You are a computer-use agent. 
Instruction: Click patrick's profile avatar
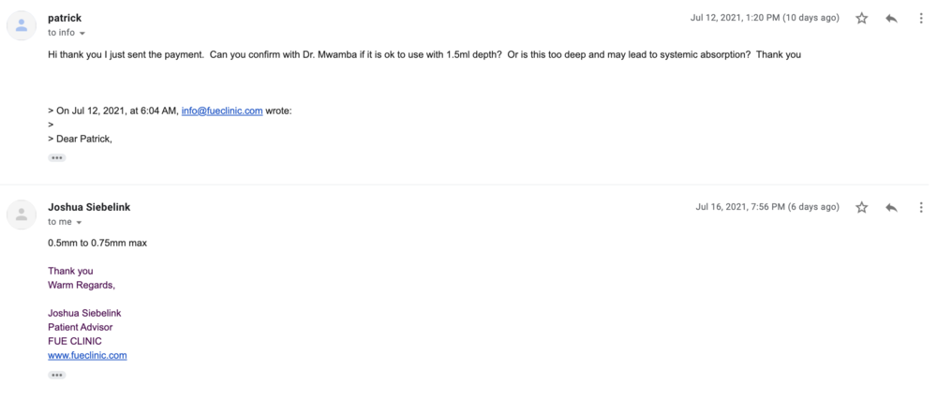tap(22, 25)
